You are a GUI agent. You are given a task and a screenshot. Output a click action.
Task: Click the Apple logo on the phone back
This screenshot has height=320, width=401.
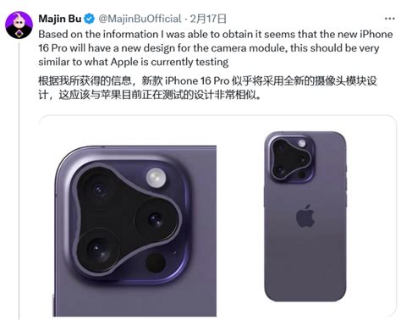coord(305,216)
